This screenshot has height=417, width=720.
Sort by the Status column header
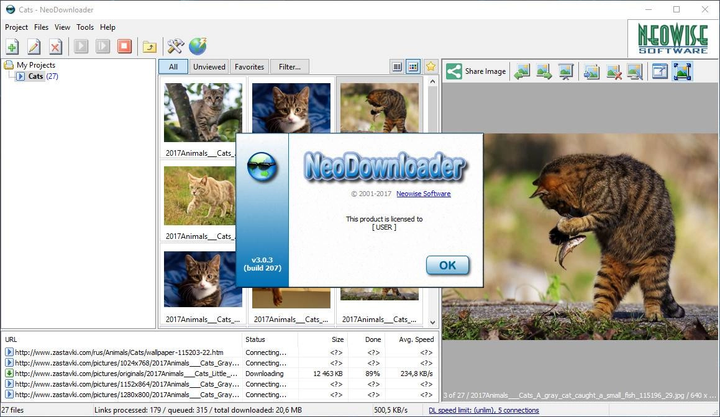pyautogui.click(x=270, y=339)
